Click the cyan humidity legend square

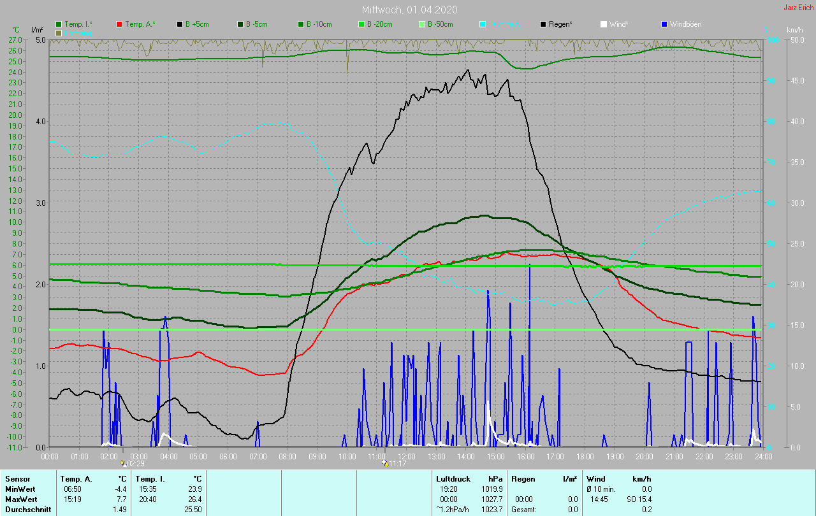483,24
